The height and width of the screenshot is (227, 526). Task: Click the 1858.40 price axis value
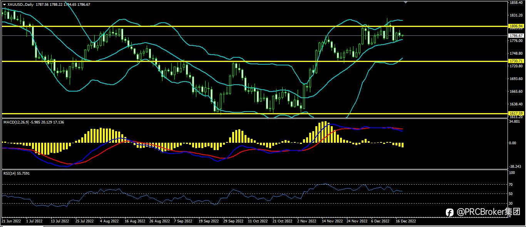(515, 3)
